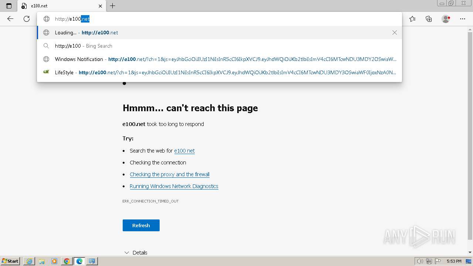Launch Internet Explorer from taskbar
The width and height of the screenshot is (473, 266).
point(29,261)
